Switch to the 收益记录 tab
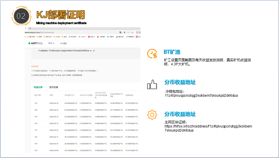 coord(38,87)
